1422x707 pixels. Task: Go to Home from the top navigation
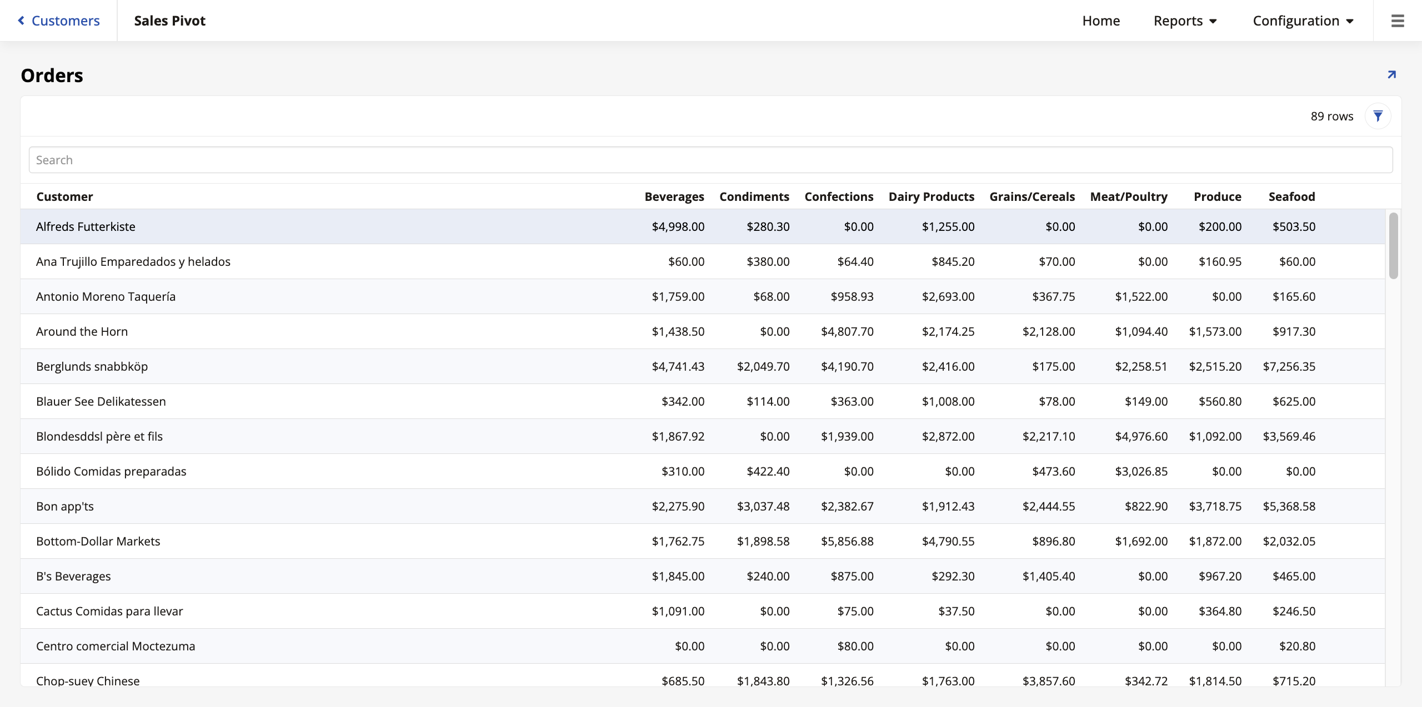[1101, 21]
